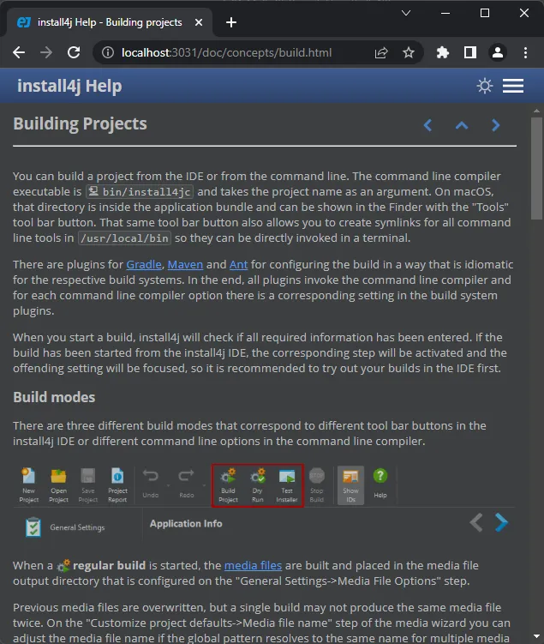544x644 pixels.
Task: Open a new browser tab
Action: [231, 22]
